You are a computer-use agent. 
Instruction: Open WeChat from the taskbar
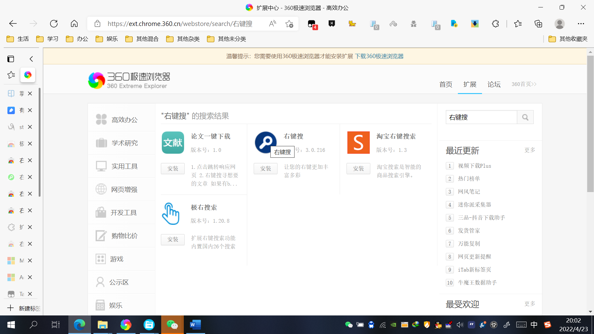(x=172, y=325)
